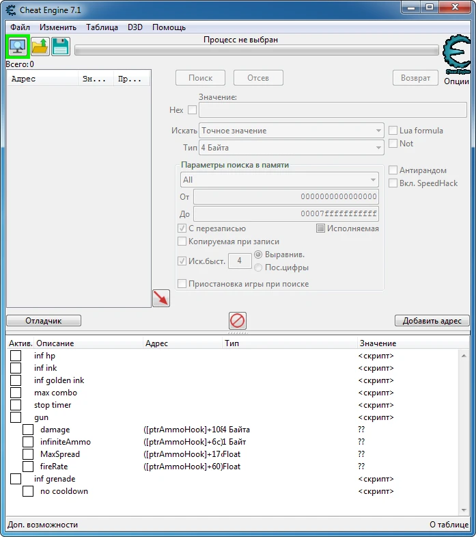
Task: Open the Искать scan type dropdown
Action: tap(292, 131)
